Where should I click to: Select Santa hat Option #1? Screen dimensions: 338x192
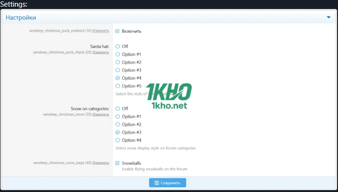[118, 55]
